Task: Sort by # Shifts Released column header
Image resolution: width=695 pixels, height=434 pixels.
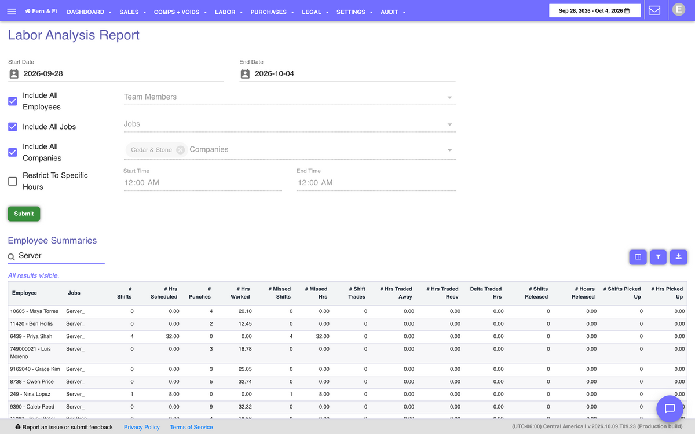Action: pyautogui.click(x=536, y=293)
